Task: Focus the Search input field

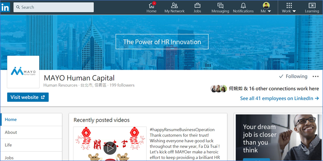Action: click(x=54, y=7)
